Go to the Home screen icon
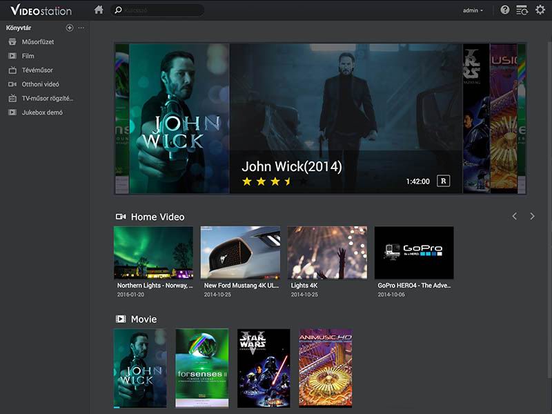Image resolution: width=552 pixels, height=414 pixels. click(99, 10)
